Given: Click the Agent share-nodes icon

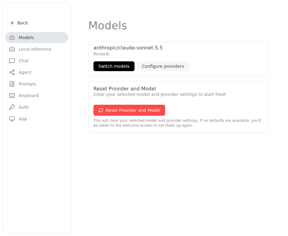Looking at the screenshot, I should click(x=12, y=72).
